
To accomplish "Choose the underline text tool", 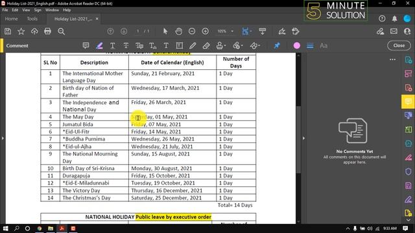I will pos(112,45).
